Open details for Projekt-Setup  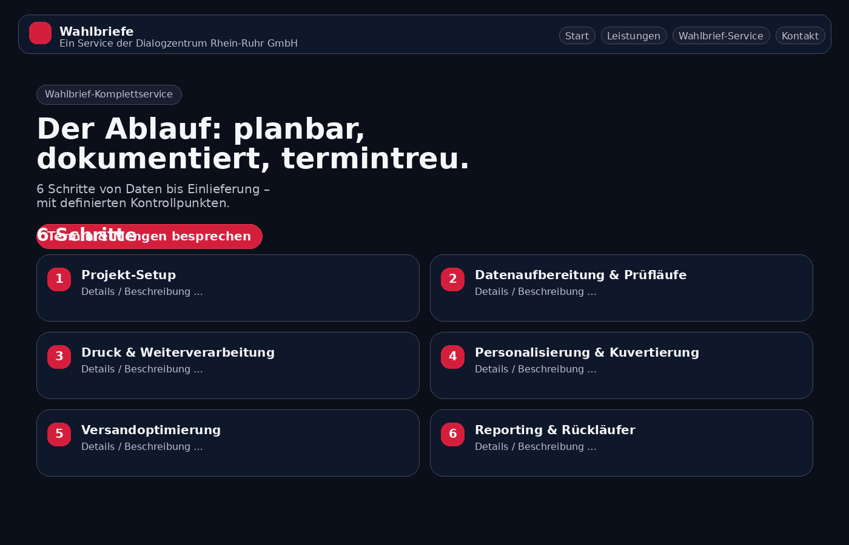coord(142,291)
